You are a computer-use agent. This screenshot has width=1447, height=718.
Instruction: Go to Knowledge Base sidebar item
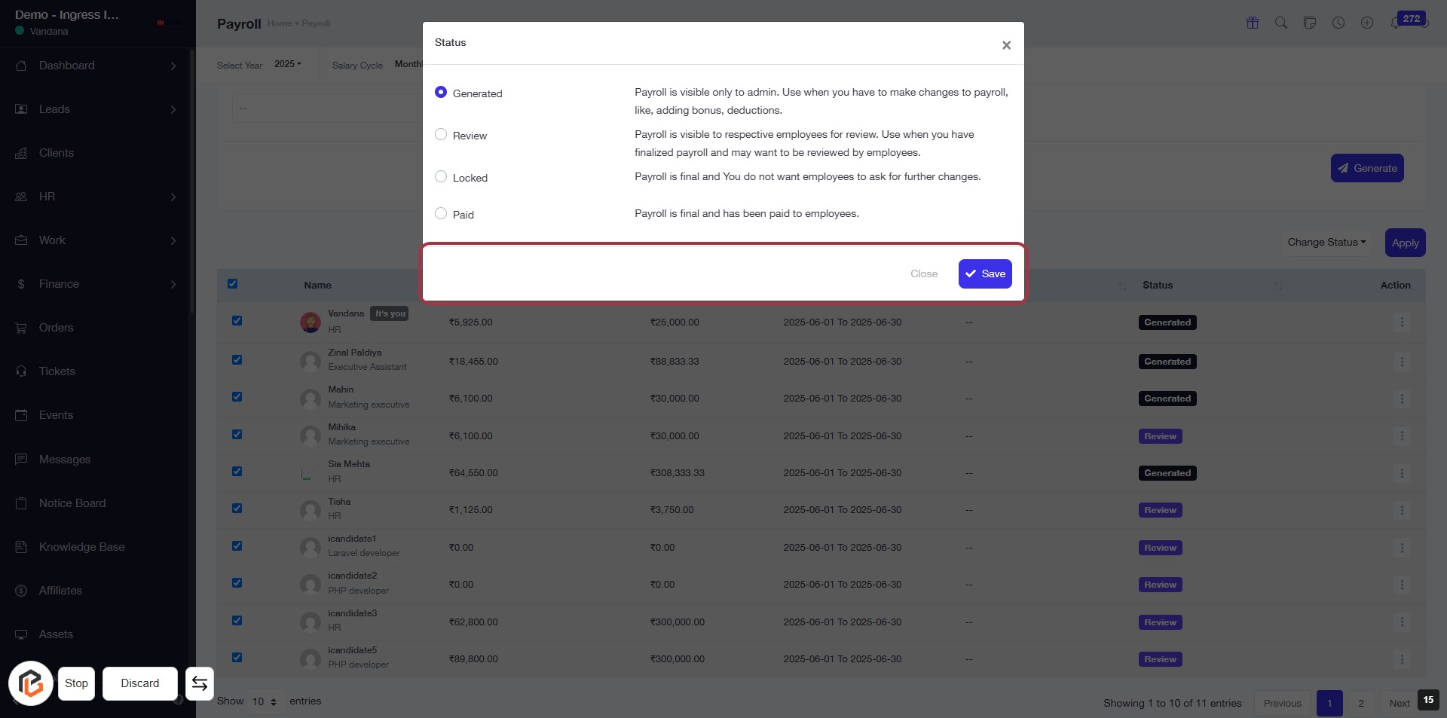point(81,547)
